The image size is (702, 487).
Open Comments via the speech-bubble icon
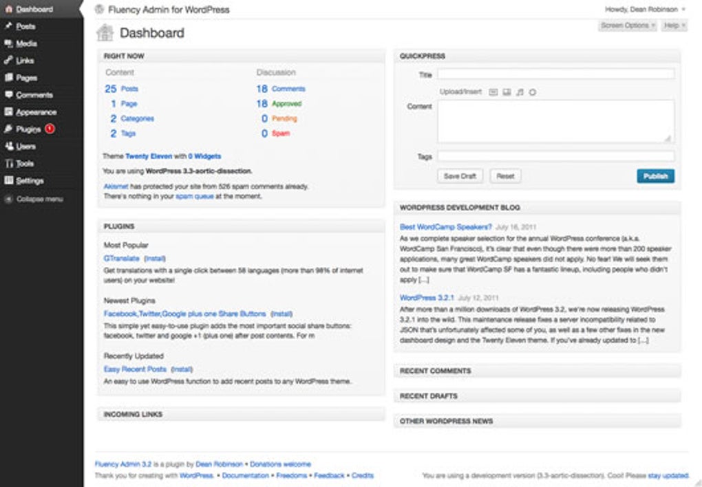click(8, 95)
